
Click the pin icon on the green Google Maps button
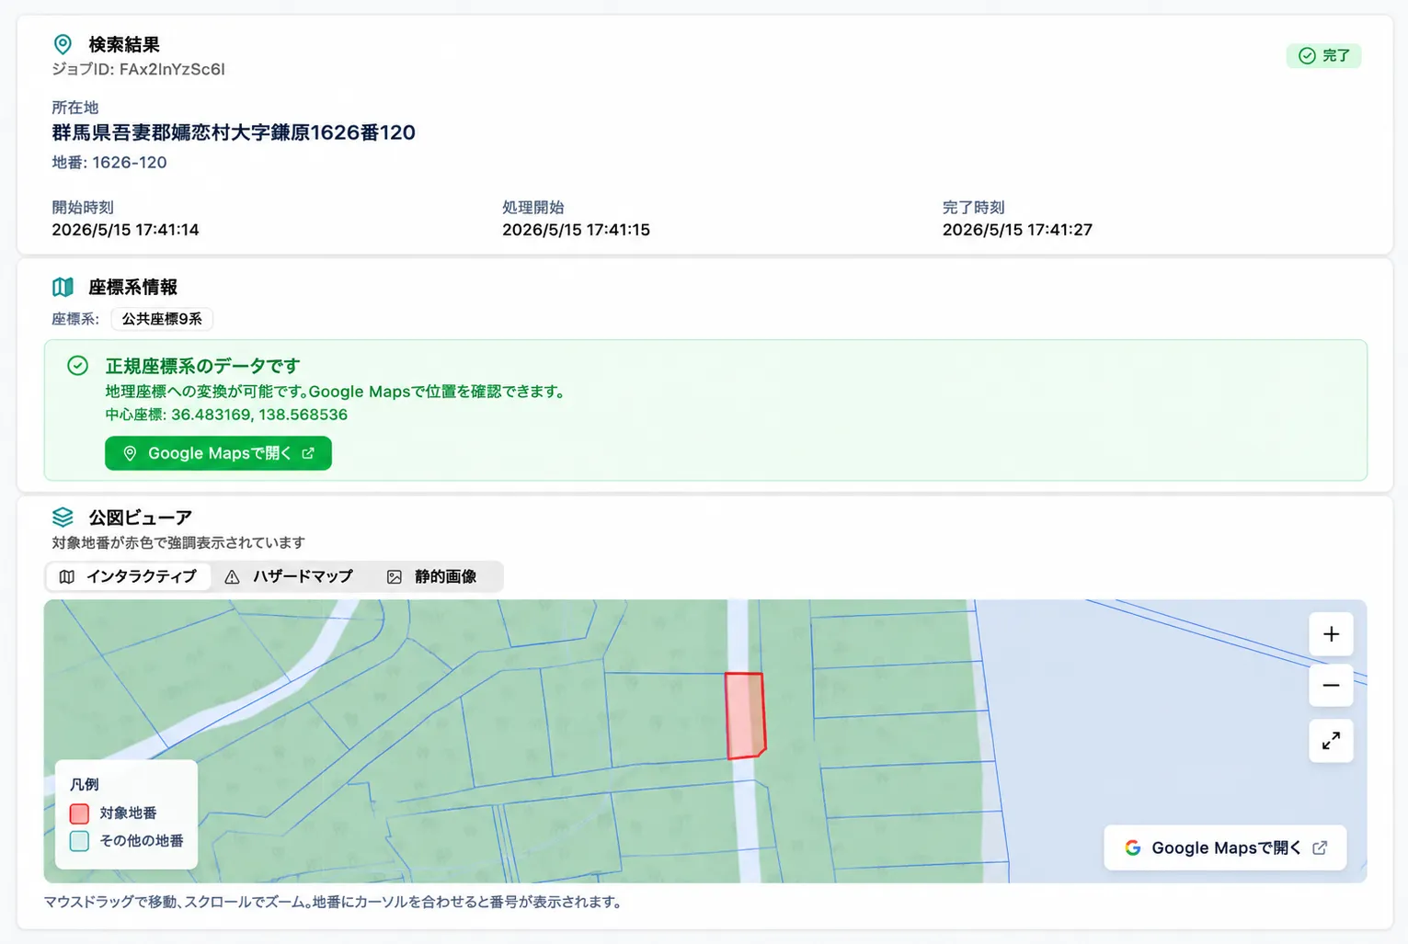(130, 453)
